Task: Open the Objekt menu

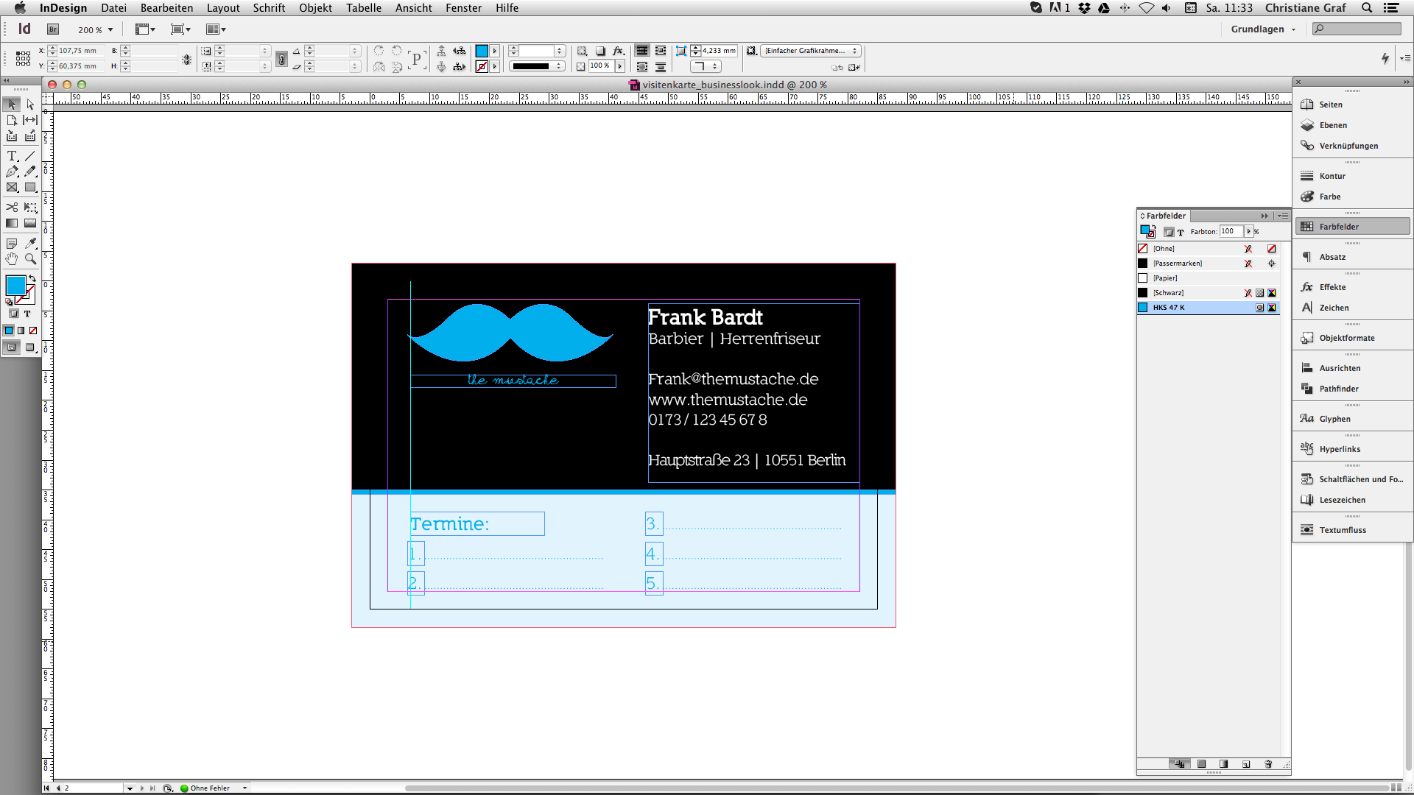Action: point(315,8)
